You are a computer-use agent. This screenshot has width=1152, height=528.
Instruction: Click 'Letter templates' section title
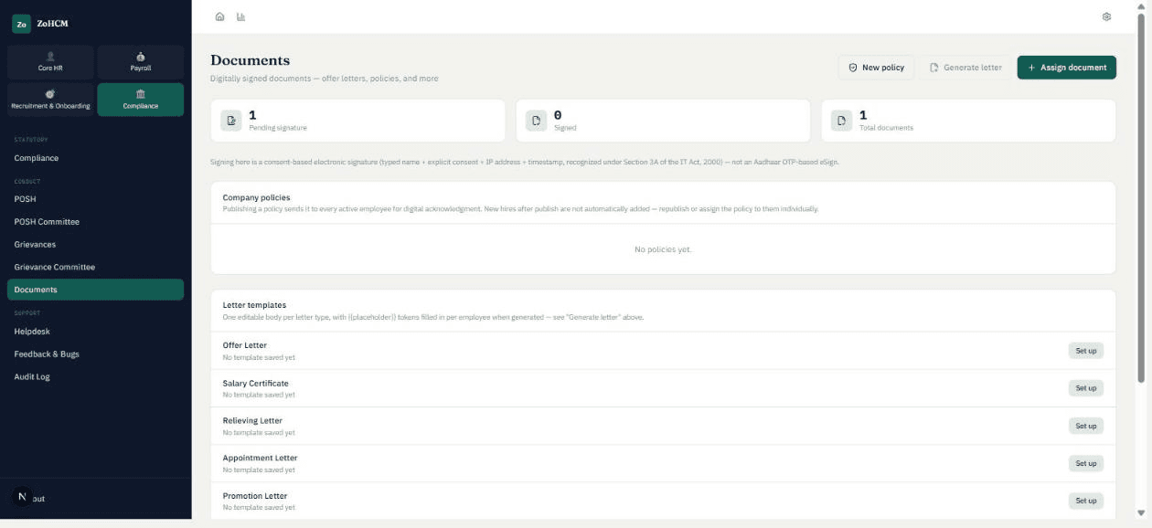coord(254,305)
